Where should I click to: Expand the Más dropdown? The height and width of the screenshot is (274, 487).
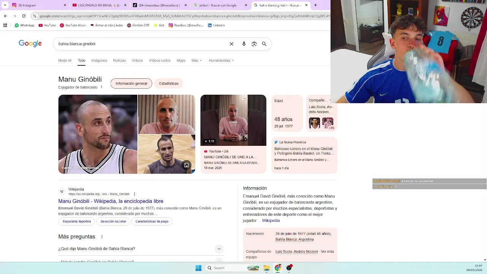196,61
